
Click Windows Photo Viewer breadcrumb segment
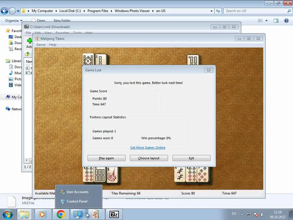click(x=132, y=11)
